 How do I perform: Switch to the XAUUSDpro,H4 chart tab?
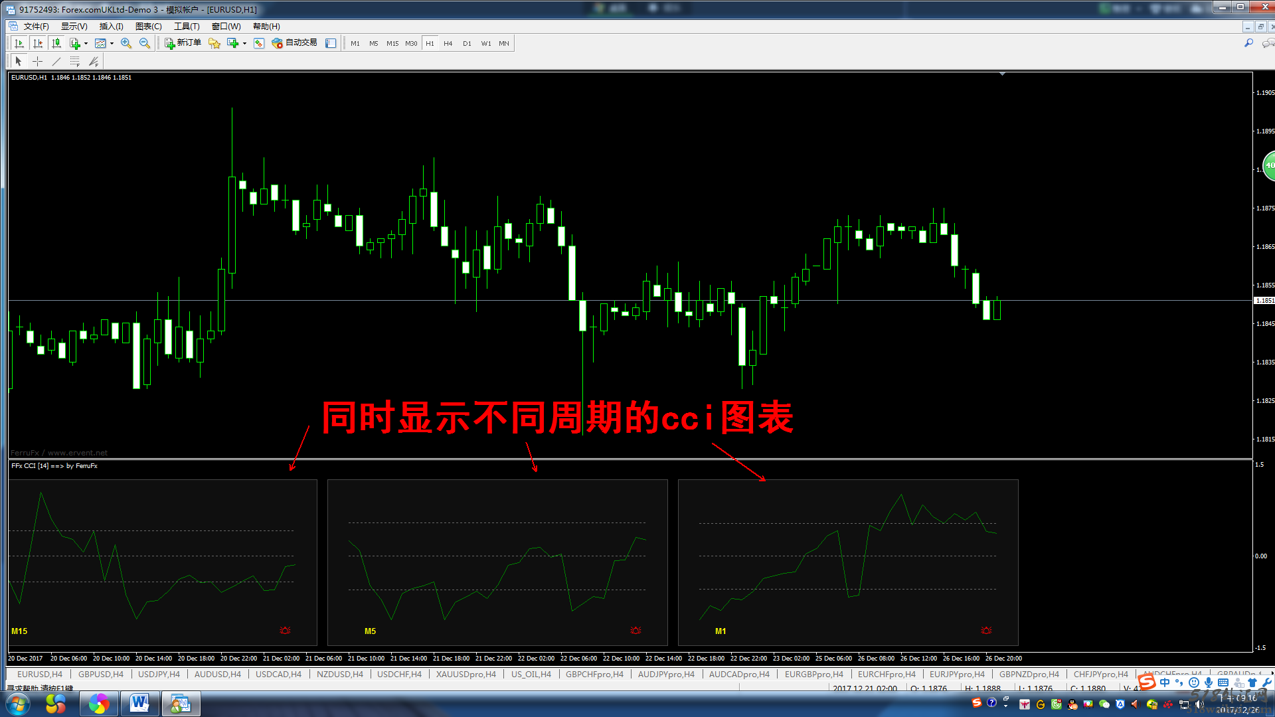tap(466, 674)
